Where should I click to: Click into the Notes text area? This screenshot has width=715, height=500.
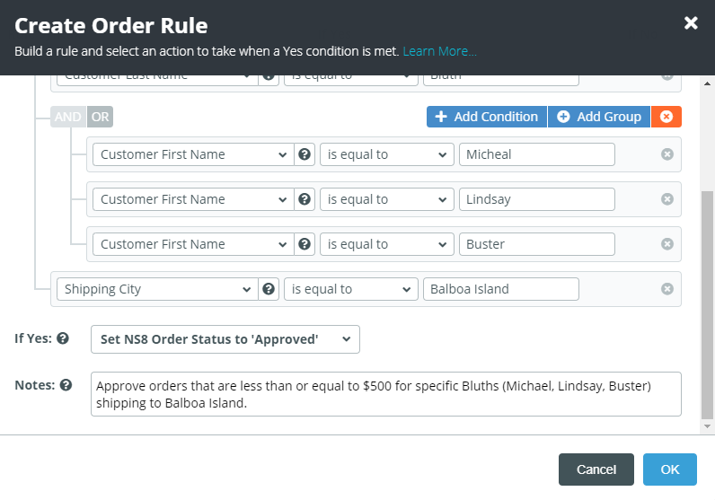point(385,394)
